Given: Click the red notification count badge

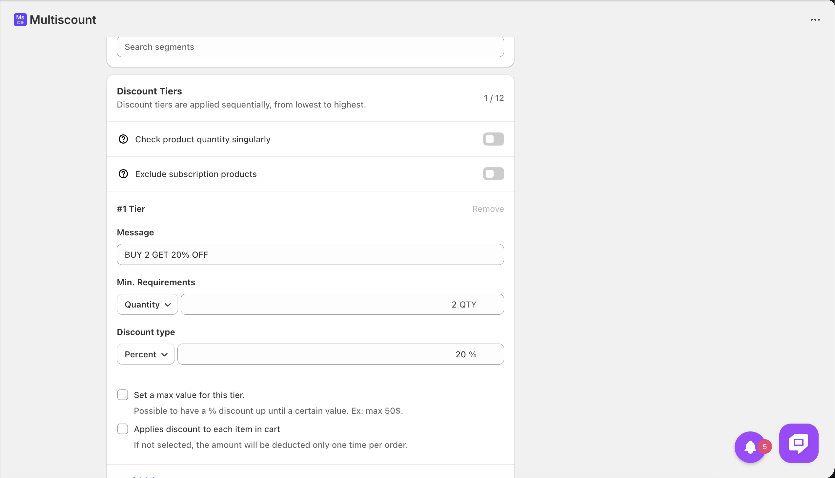Looking at the screenshot, I should [x=765, y=447].
